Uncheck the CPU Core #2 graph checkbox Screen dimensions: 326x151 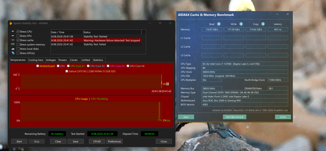tap(88, 66)
